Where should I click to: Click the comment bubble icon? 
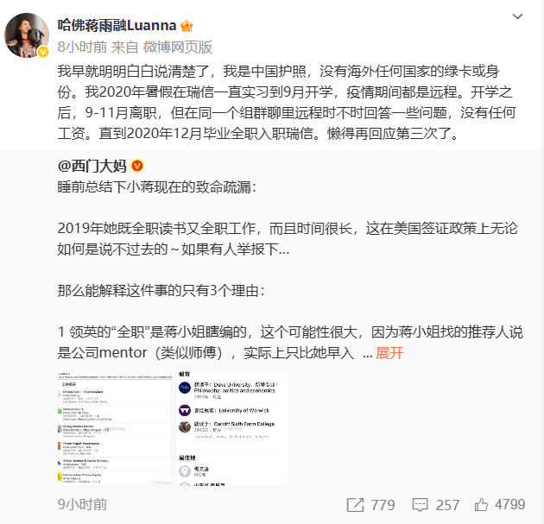[x=420, y=505]
